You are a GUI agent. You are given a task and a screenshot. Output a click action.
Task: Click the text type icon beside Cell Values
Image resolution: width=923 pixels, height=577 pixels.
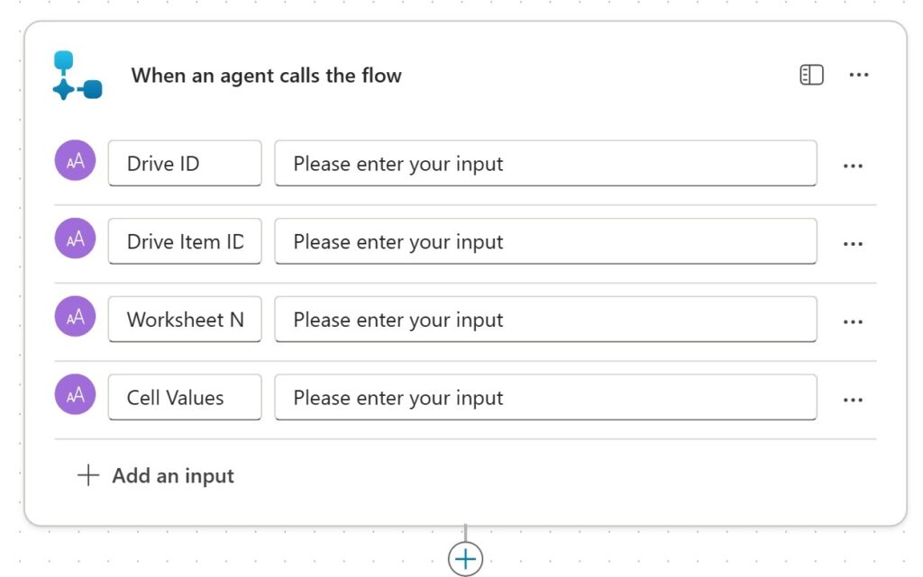coord(75,394)
